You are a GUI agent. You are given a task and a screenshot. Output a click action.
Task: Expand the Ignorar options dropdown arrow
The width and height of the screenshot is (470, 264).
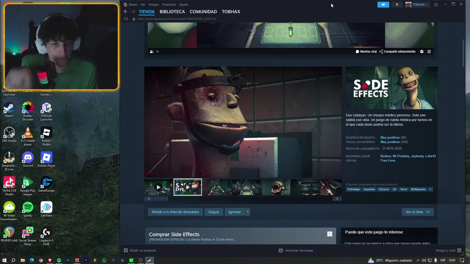pyautogui.click(x=248, y=212)
